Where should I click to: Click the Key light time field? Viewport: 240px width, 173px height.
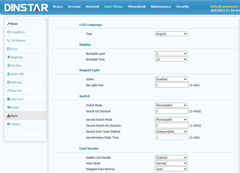(171, 85)
